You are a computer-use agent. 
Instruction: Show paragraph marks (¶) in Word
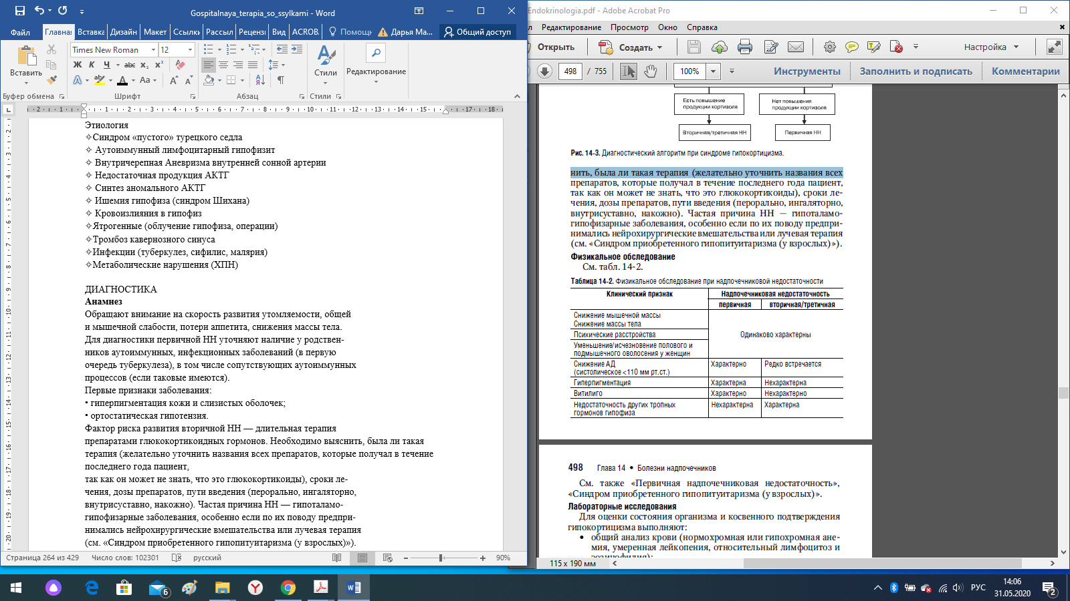pyautogui.click(x=281, y=80)
